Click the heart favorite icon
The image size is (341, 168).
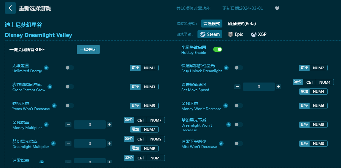277,8
